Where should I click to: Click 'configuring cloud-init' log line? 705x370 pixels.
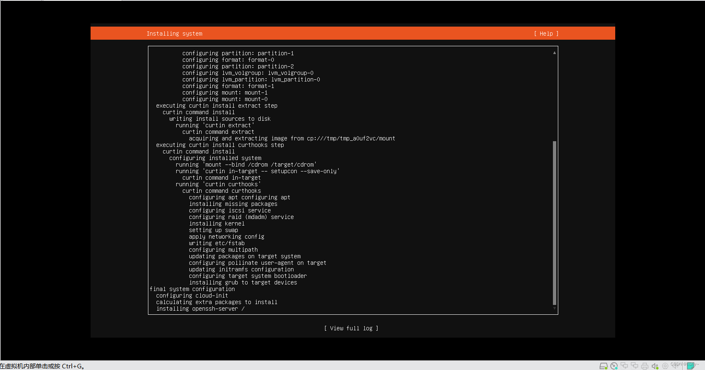tap(192, 296)
